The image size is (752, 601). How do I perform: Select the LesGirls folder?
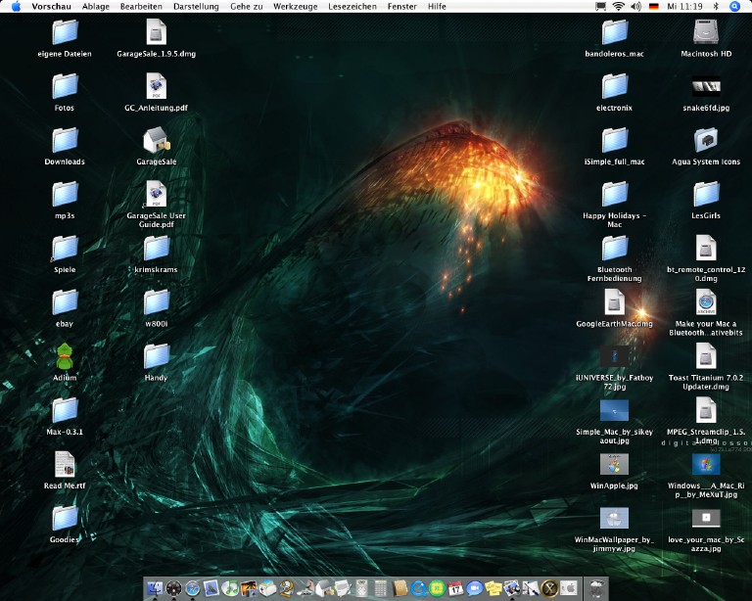pos(705,194)
